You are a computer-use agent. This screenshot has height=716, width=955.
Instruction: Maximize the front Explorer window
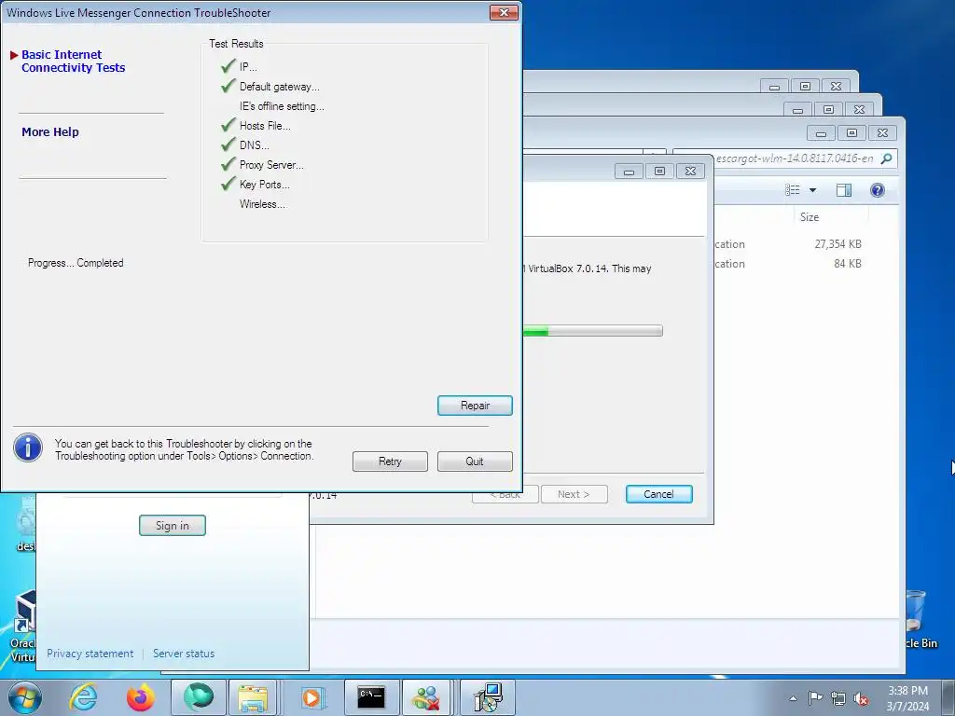[x=851, y=132]
